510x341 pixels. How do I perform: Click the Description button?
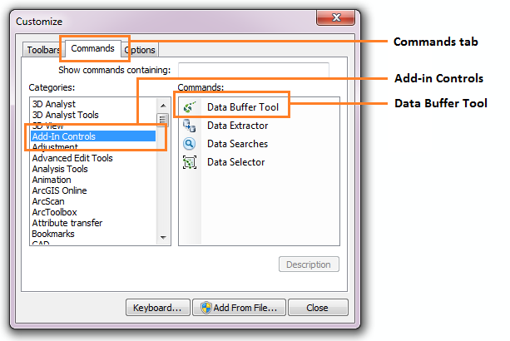pyautogui.click(x=309, y=264)
